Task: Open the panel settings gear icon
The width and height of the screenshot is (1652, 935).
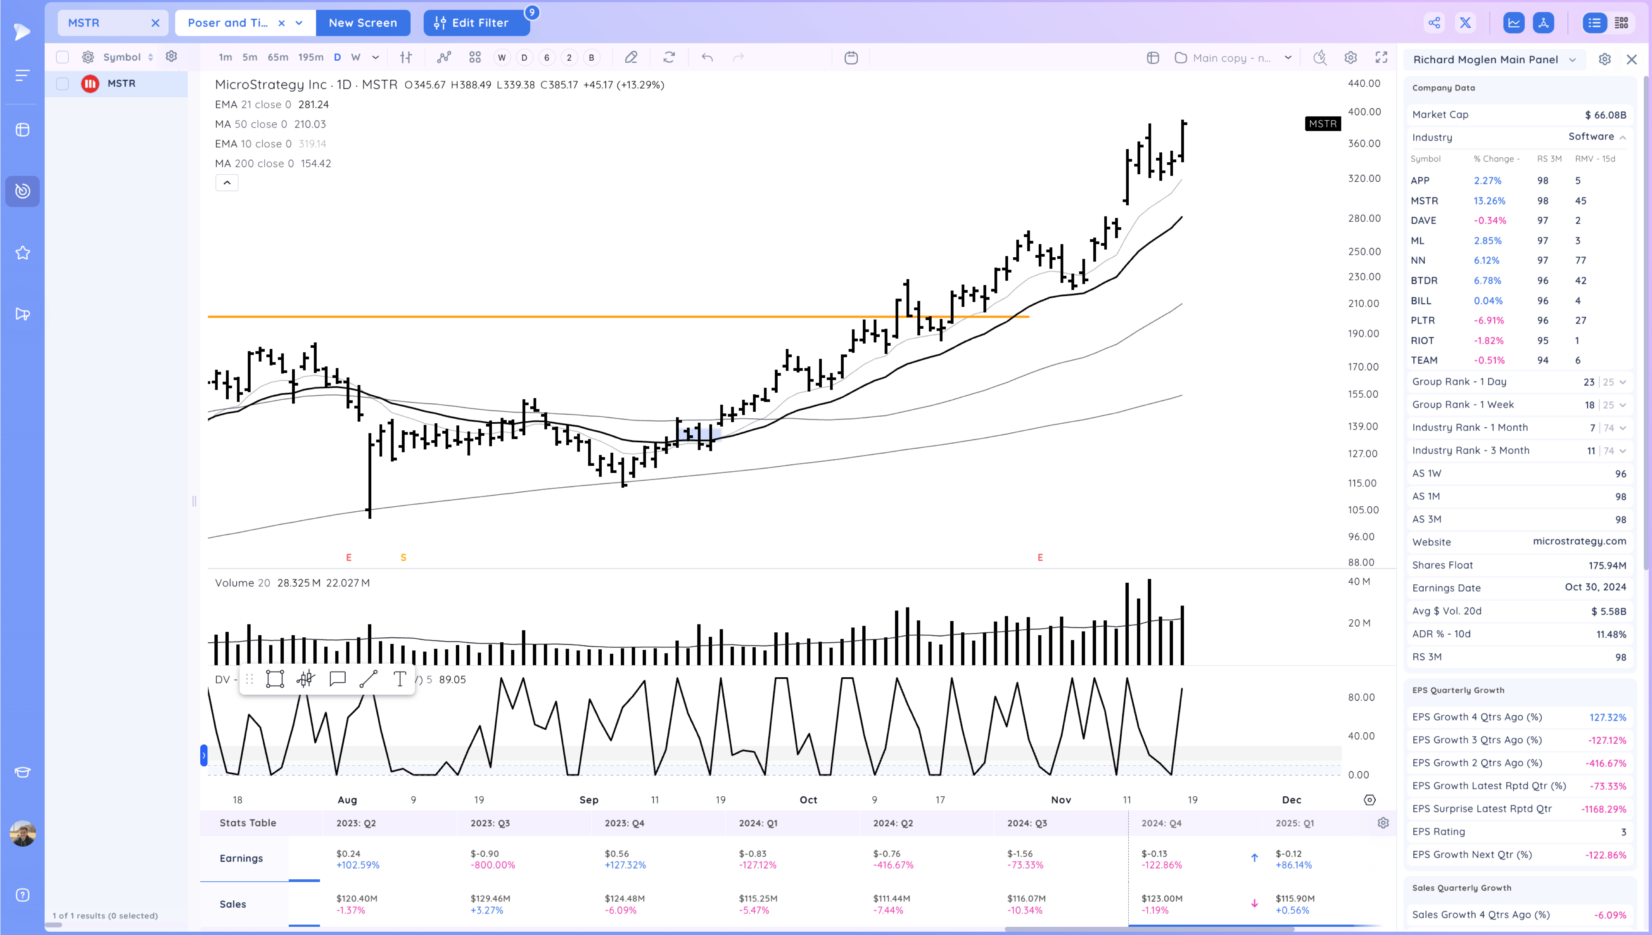Action: [1605, 59]
